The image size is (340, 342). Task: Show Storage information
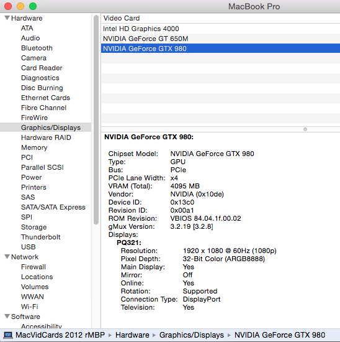point(34,227)
